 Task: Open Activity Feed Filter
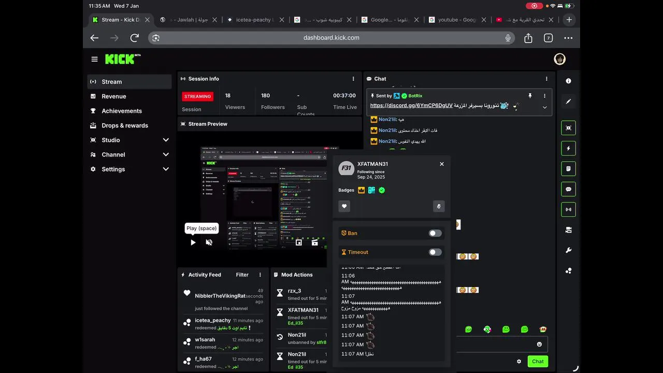[x=242, y=275]
